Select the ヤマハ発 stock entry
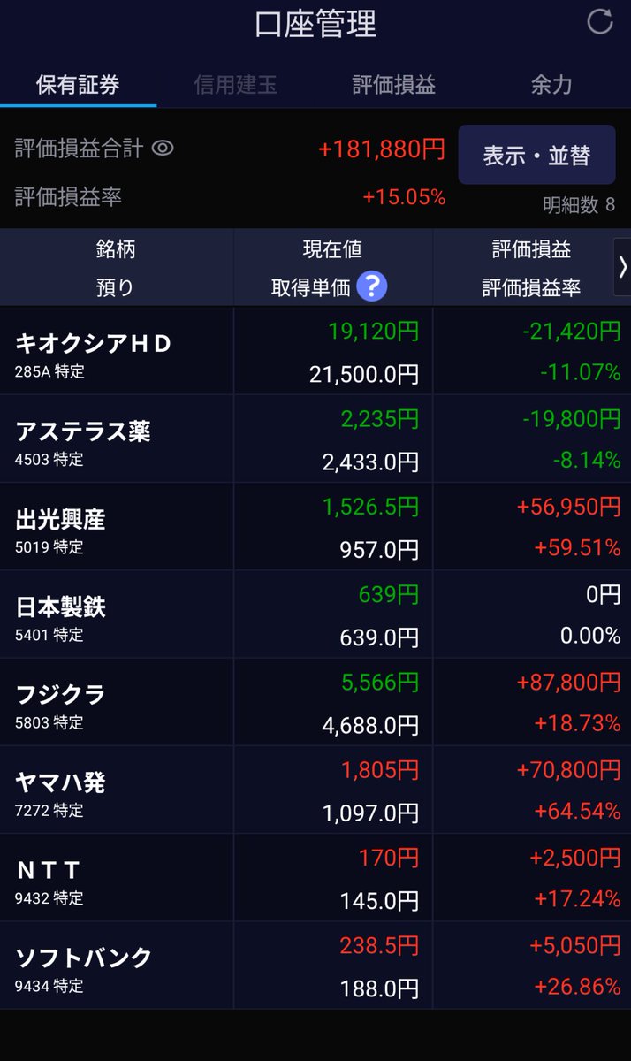 pyautogui.click(x=315, y=790)
